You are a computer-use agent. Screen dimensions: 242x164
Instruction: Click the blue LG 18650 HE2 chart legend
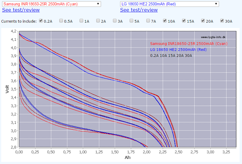tap(179, 50)
